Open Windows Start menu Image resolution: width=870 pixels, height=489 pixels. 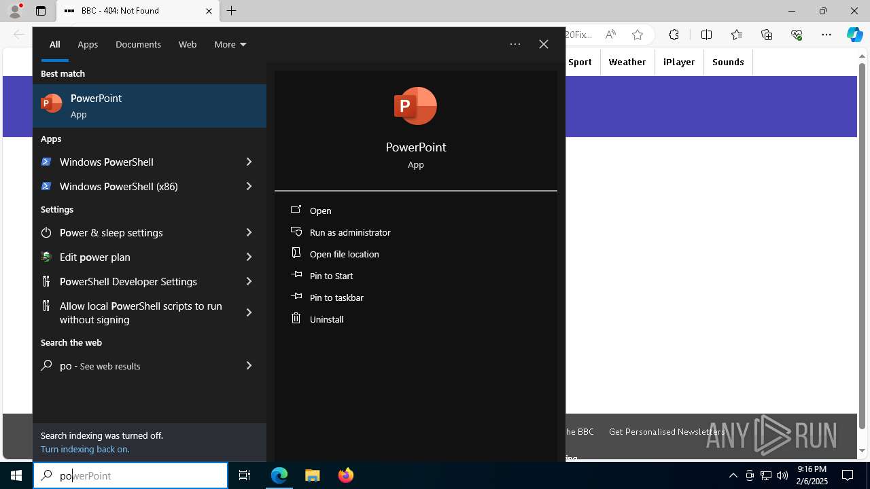[16, 475]
